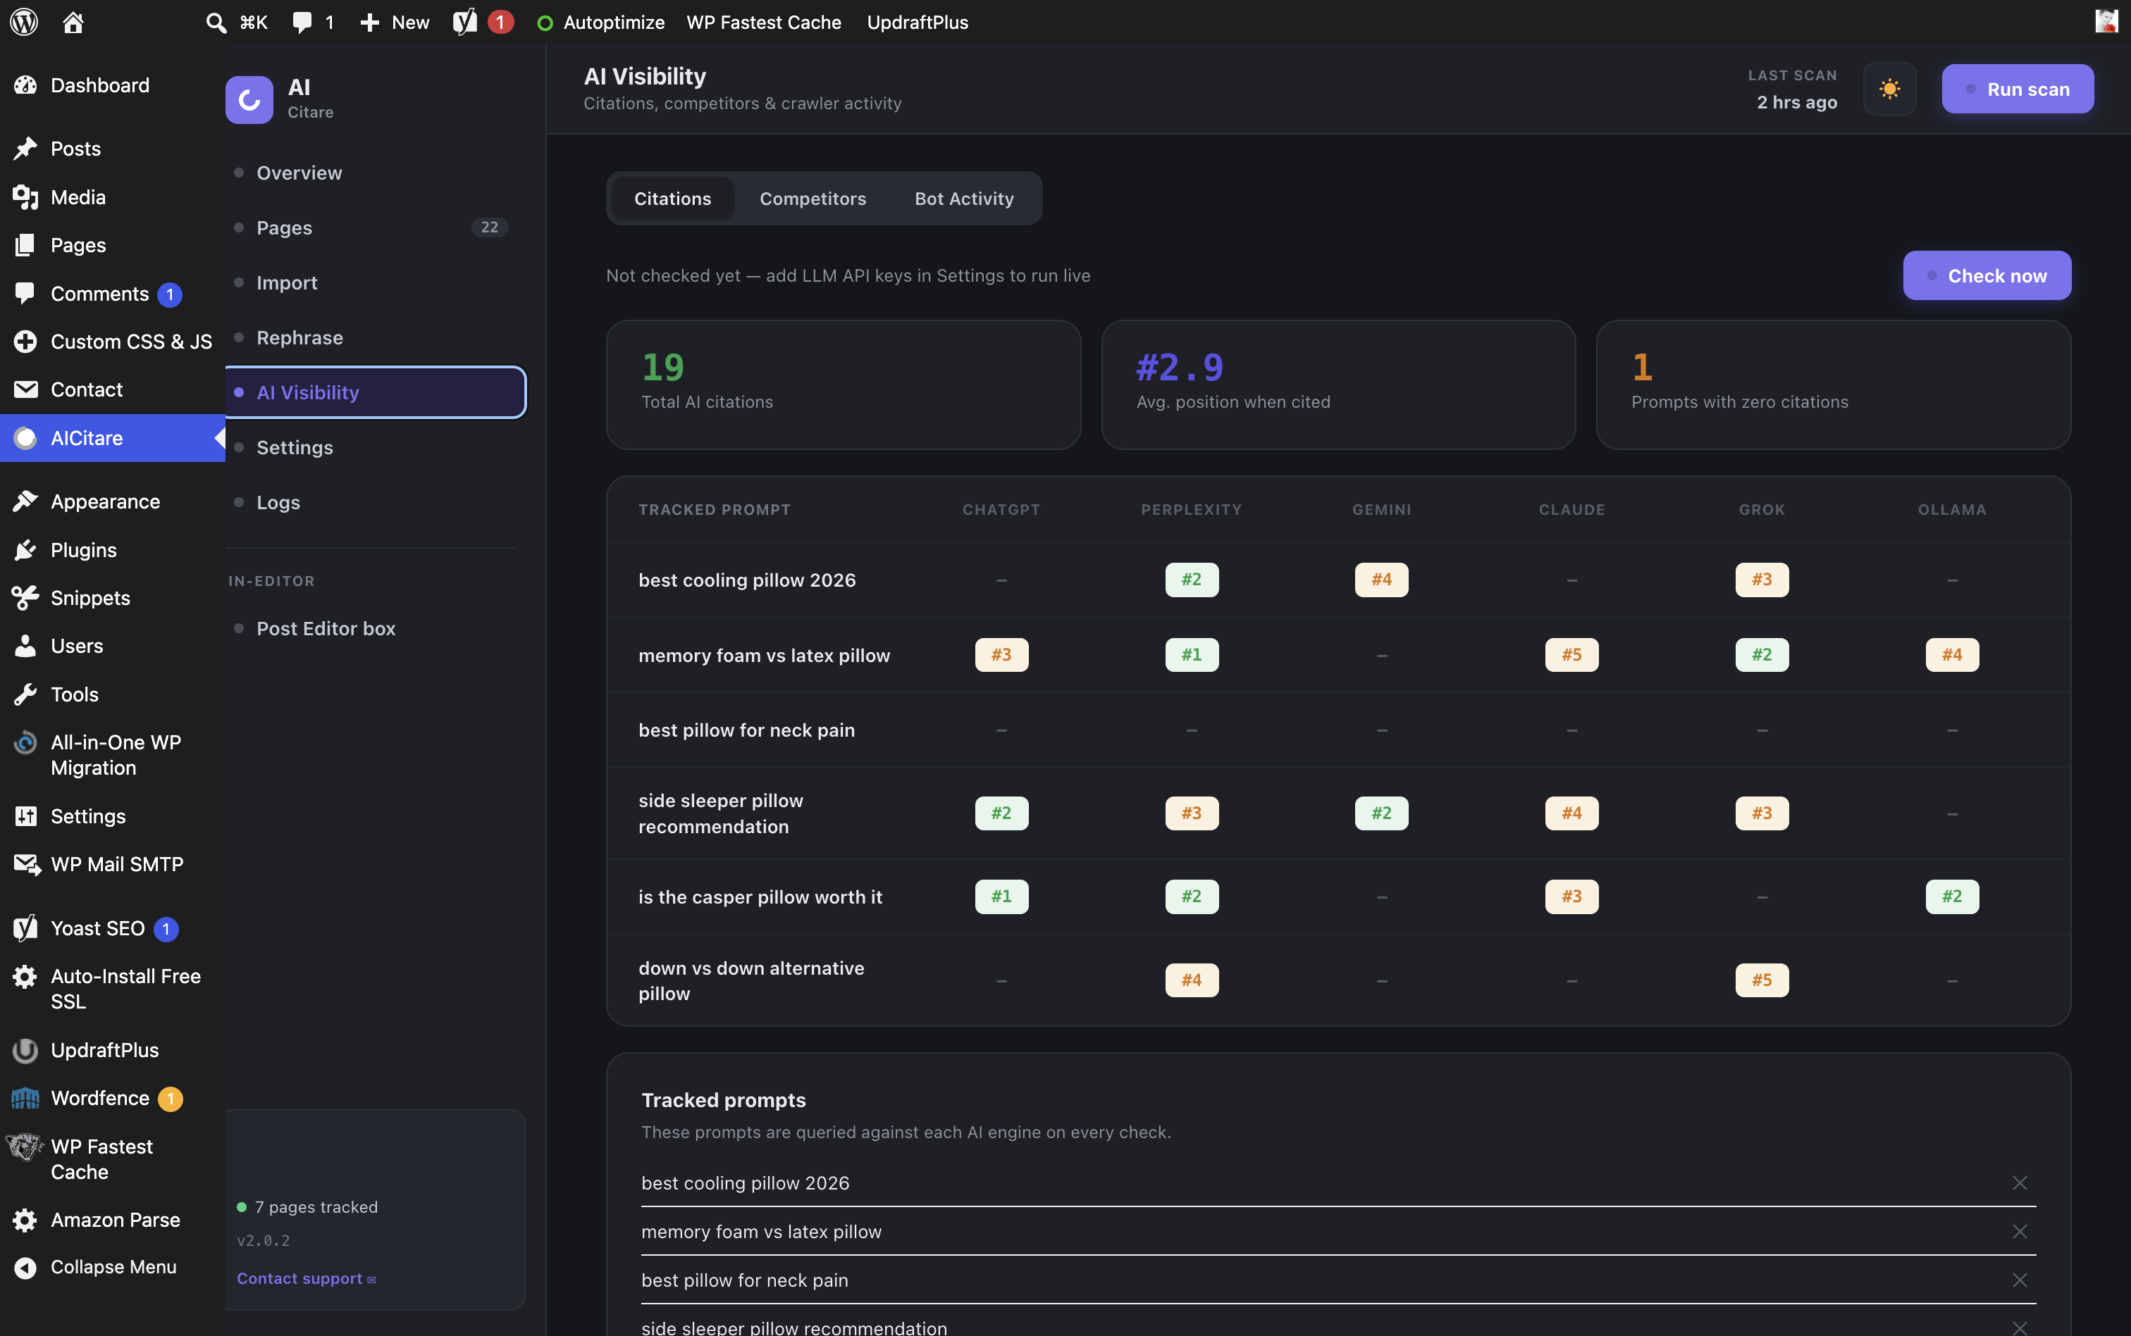Select AI Visibility in plugin nav

(x=376, y=392)
